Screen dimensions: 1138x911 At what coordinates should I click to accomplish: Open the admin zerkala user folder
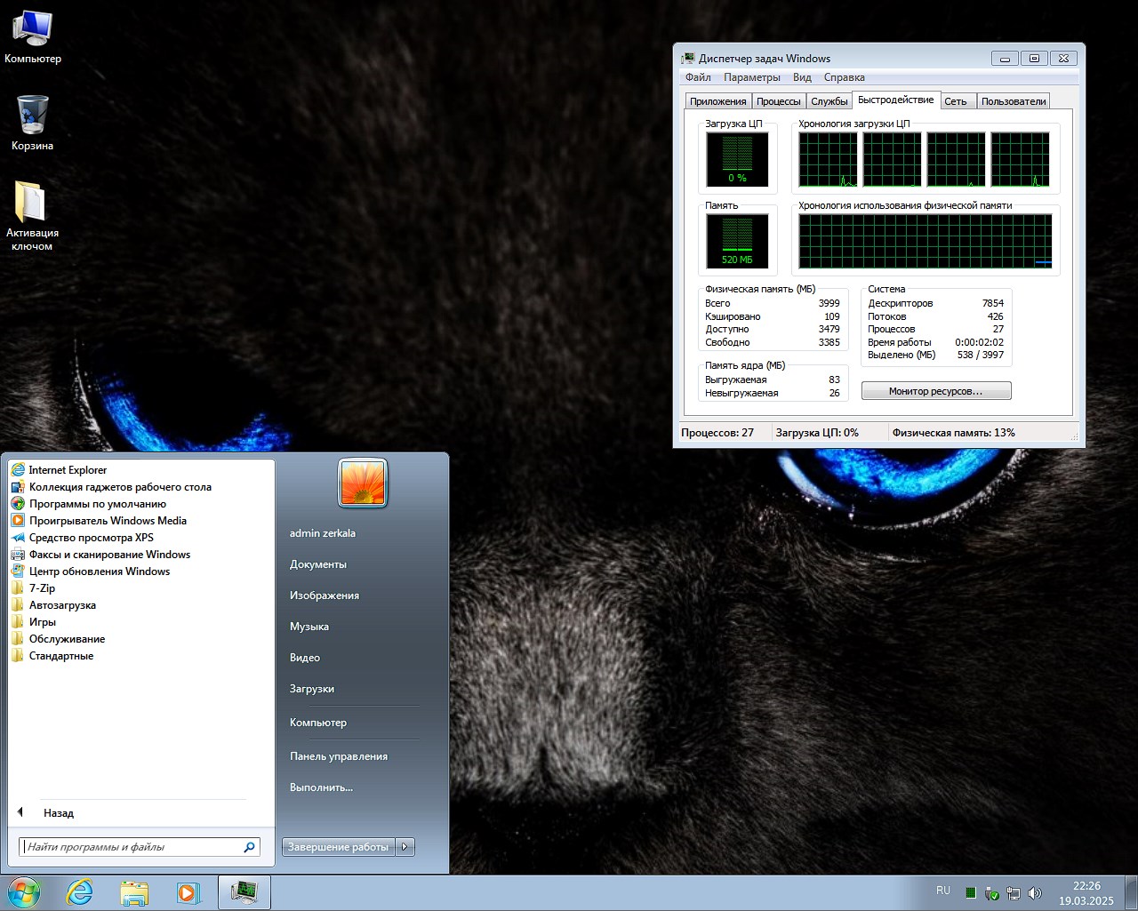pos(323,533)
